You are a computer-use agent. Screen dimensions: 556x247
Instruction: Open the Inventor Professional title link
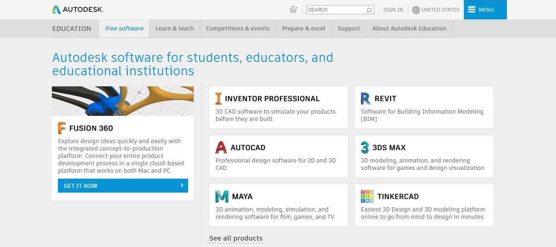(x=272, y=99)
